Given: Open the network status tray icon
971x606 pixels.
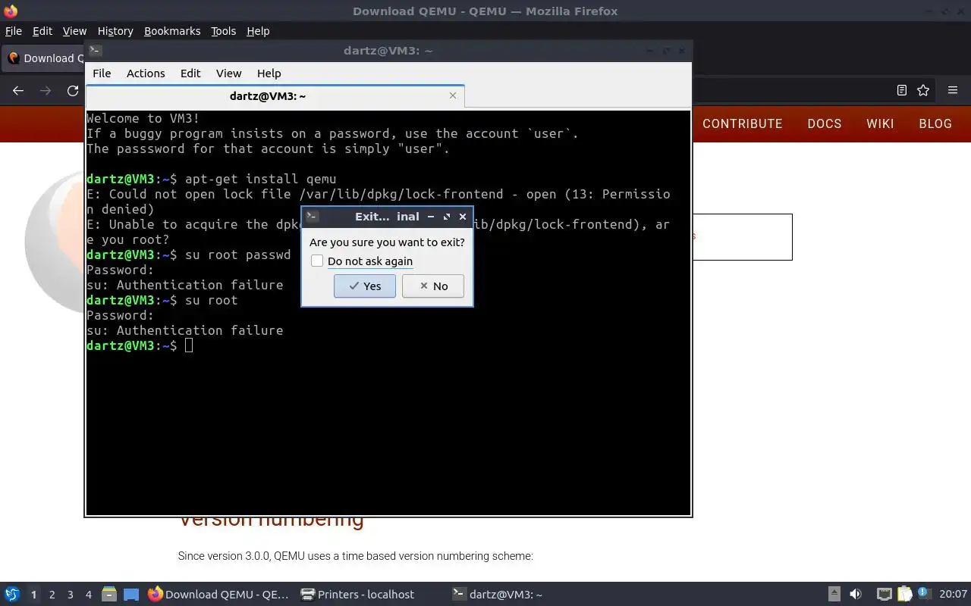Looking at the screenshot, I should pyautogui.click(x=885, y=595).
